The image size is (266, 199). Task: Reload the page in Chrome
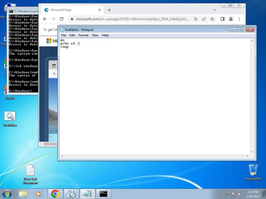[x=61, y=19]
